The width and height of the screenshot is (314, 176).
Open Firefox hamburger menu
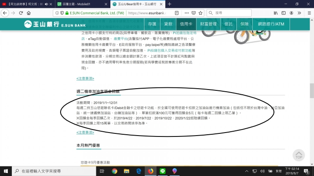coord(309,13)
